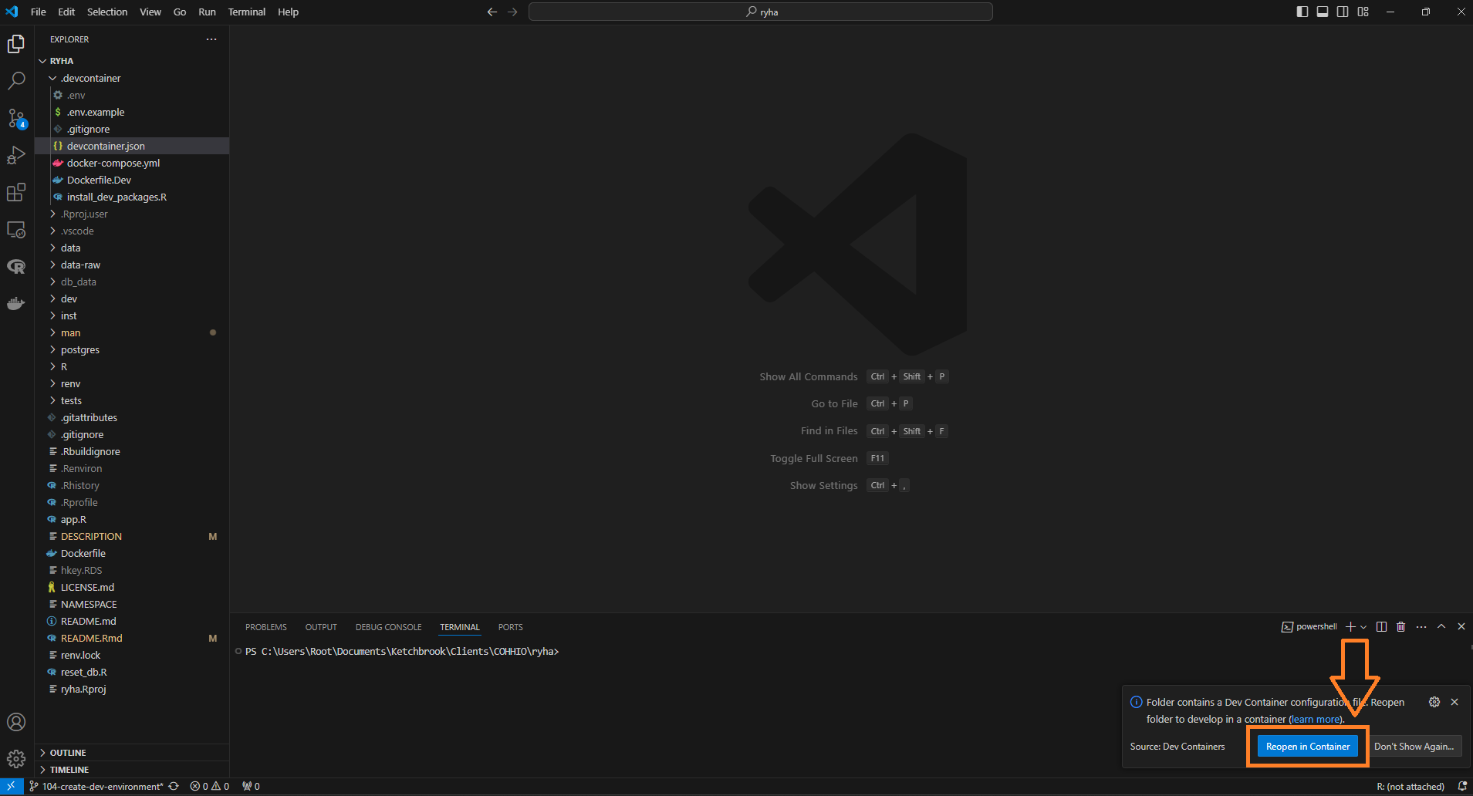Open the Run and Debug view
This screenshot has width=1473, height=796.
(16, 155)
